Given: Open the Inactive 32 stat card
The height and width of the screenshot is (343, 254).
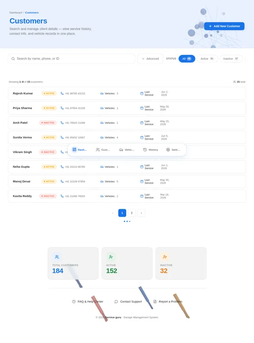Looking at the screenshot, I should (x=181, y=263).
